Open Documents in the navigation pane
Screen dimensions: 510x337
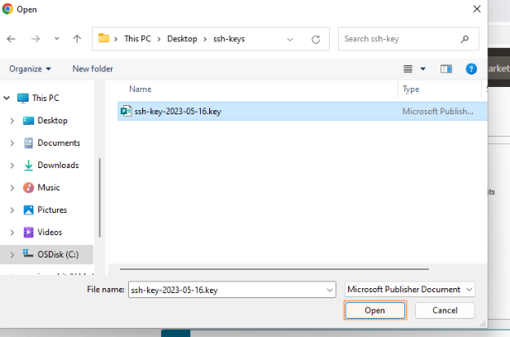[x=59, y=142]
